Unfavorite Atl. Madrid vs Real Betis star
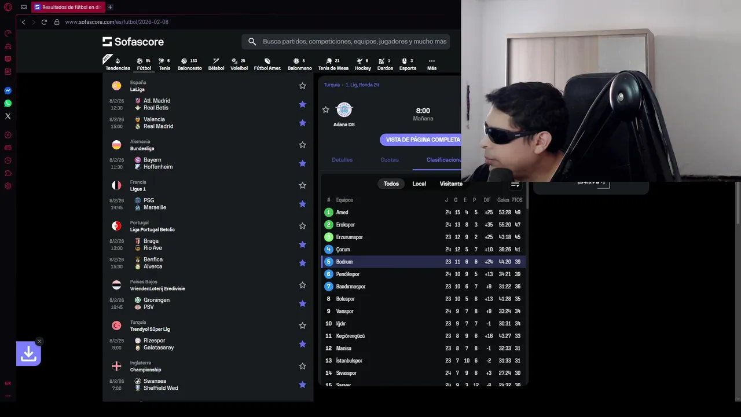741x417 pixels. pyautogui.click(x=302, y=104)
